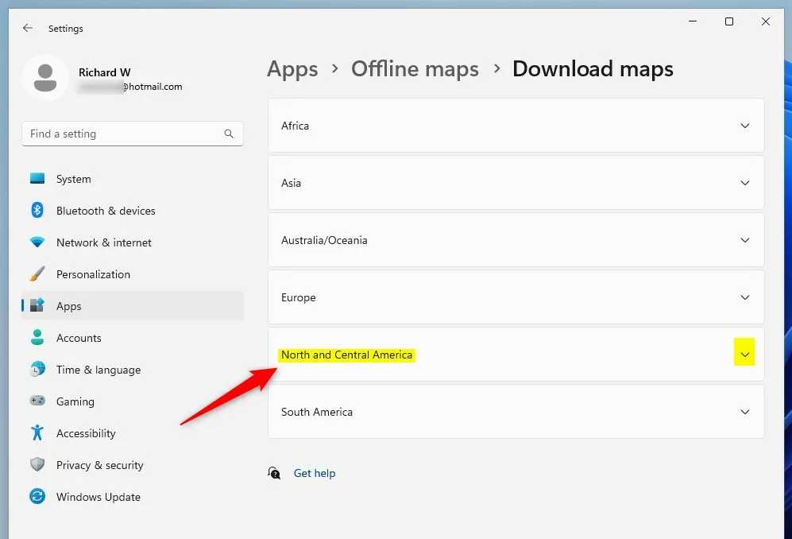This screenshot has width=792, height=539.
Task: Expand the Africa maps list
Action: tap(744, 126)
